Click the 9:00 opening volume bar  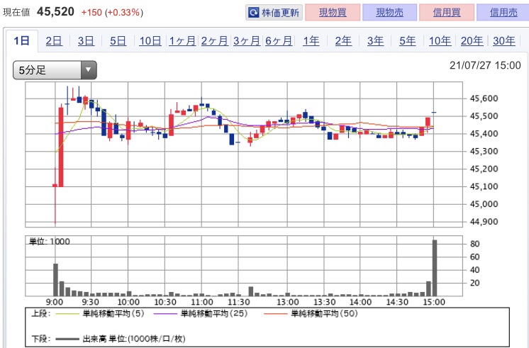[56, 280]
